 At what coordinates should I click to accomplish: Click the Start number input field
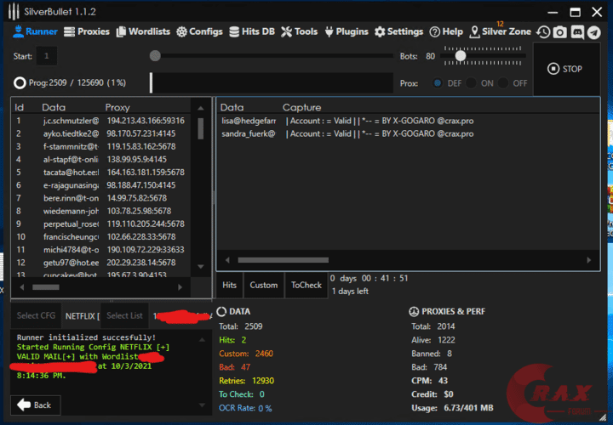(x=47, y=56)
